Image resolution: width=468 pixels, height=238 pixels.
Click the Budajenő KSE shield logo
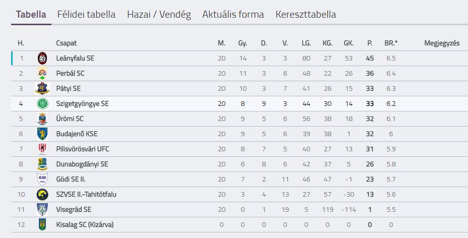coord(42,134)
